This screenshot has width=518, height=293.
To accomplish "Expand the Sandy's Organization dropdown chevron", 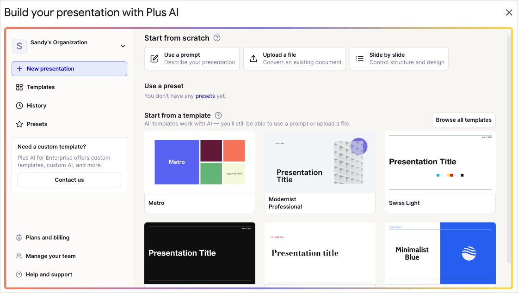I will coord(123,46).
